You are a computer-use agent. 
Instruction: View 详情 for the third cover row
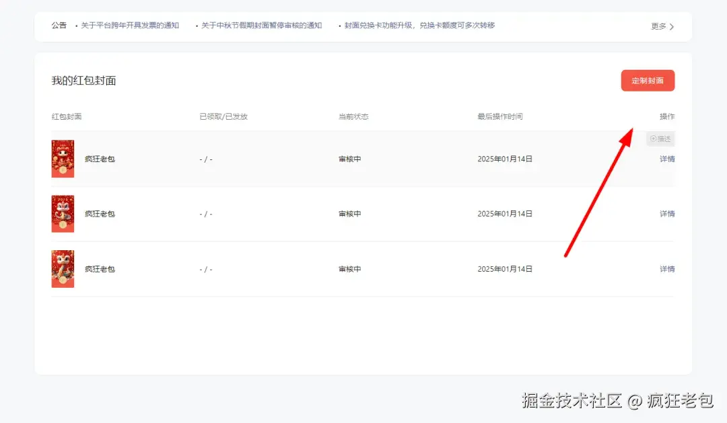666,268
